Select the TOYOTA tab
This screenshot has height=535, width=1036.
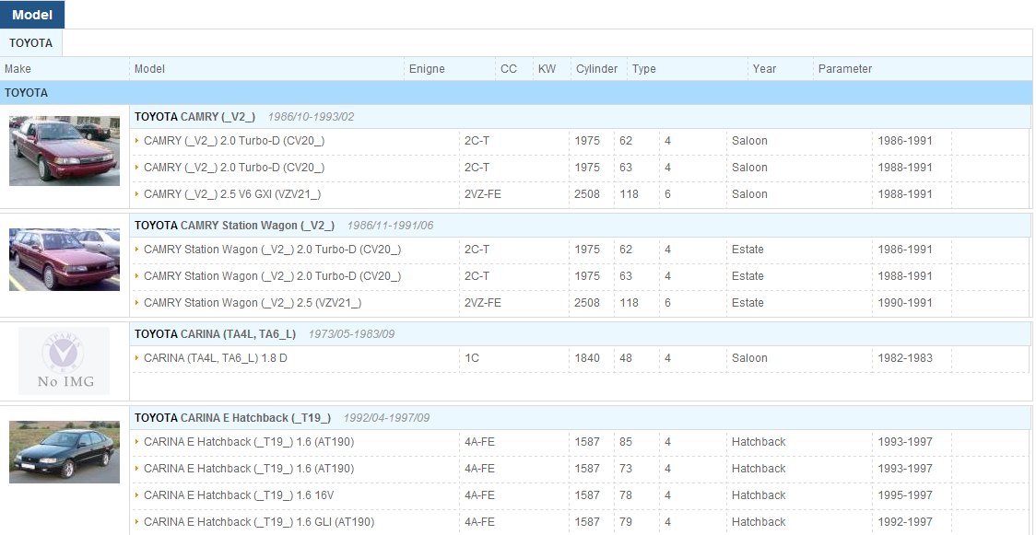coord(31,43)
